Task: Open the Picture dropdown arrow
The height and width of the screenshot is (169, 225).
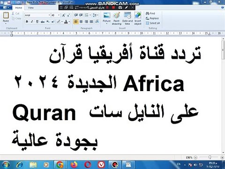Action: pyautogui.click(x=107, y=24)
